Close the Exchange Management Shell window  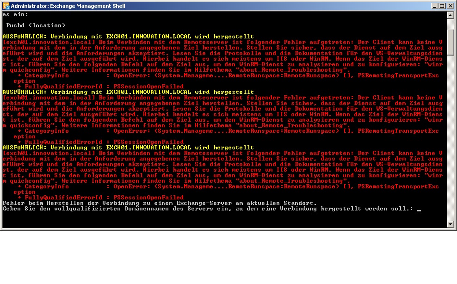point(450,6)
